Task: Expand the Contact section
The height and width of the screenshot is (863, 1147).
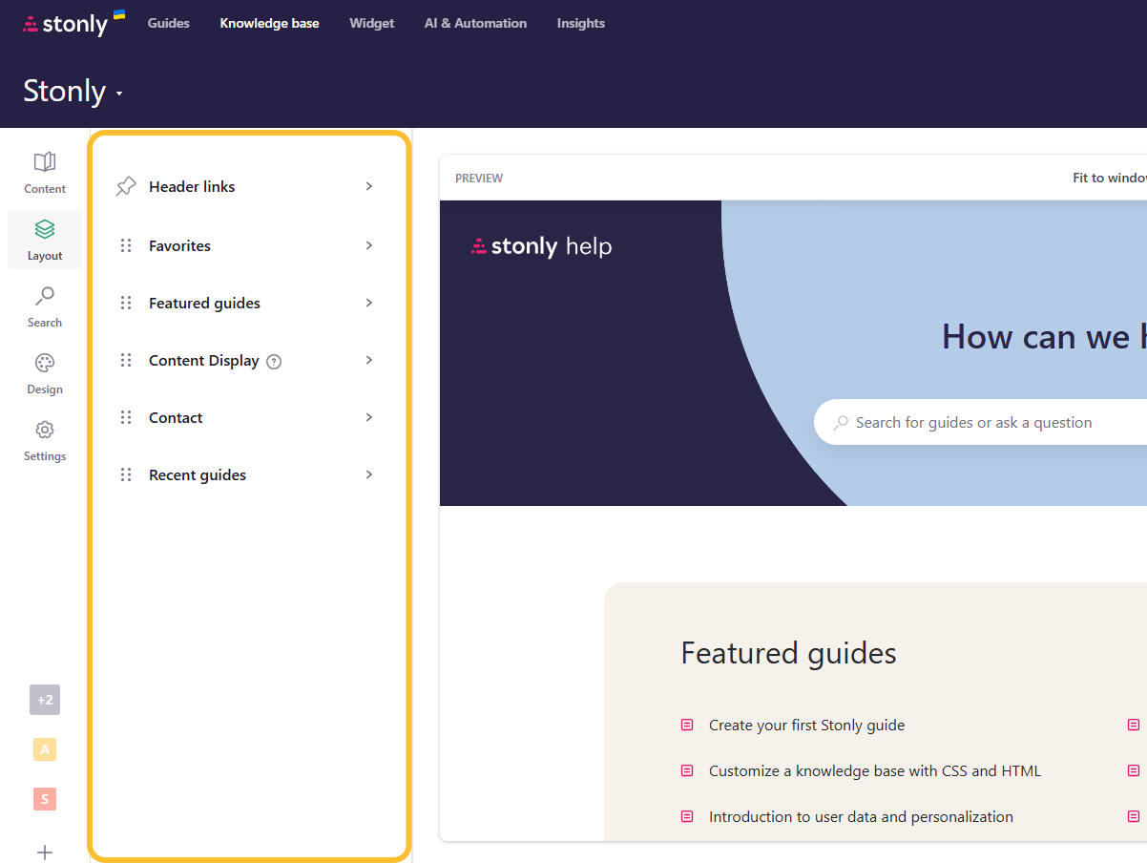Action: (368, 417)
